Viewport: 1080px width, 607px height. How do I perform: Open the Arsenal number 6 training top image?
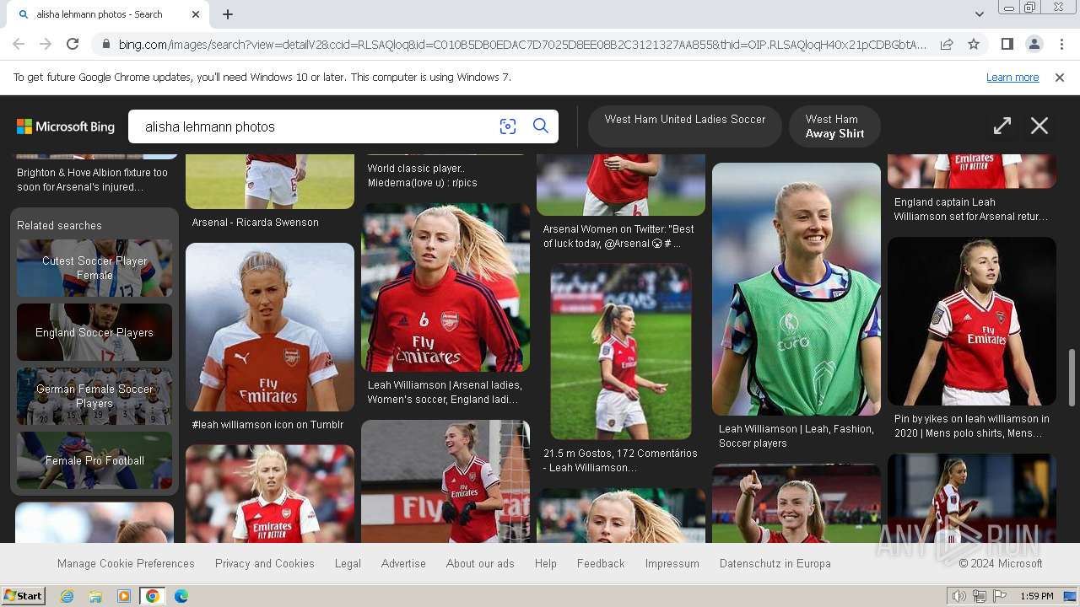coord(445,287)
